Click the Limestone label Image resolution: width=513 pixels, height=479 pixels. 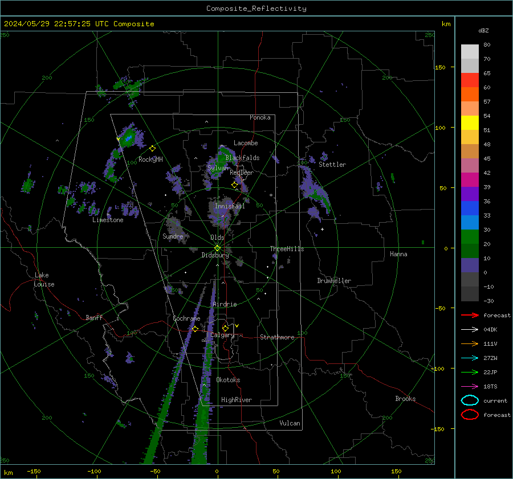(108, 220)
